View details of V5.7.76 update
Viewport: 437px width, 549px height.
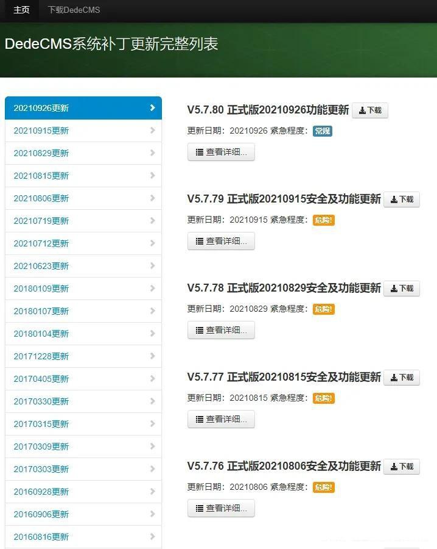[x=221, y=508]
